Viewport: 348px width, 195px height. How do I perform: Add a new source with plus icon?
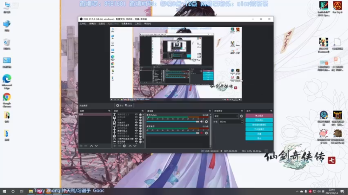(x=115, y=146)
